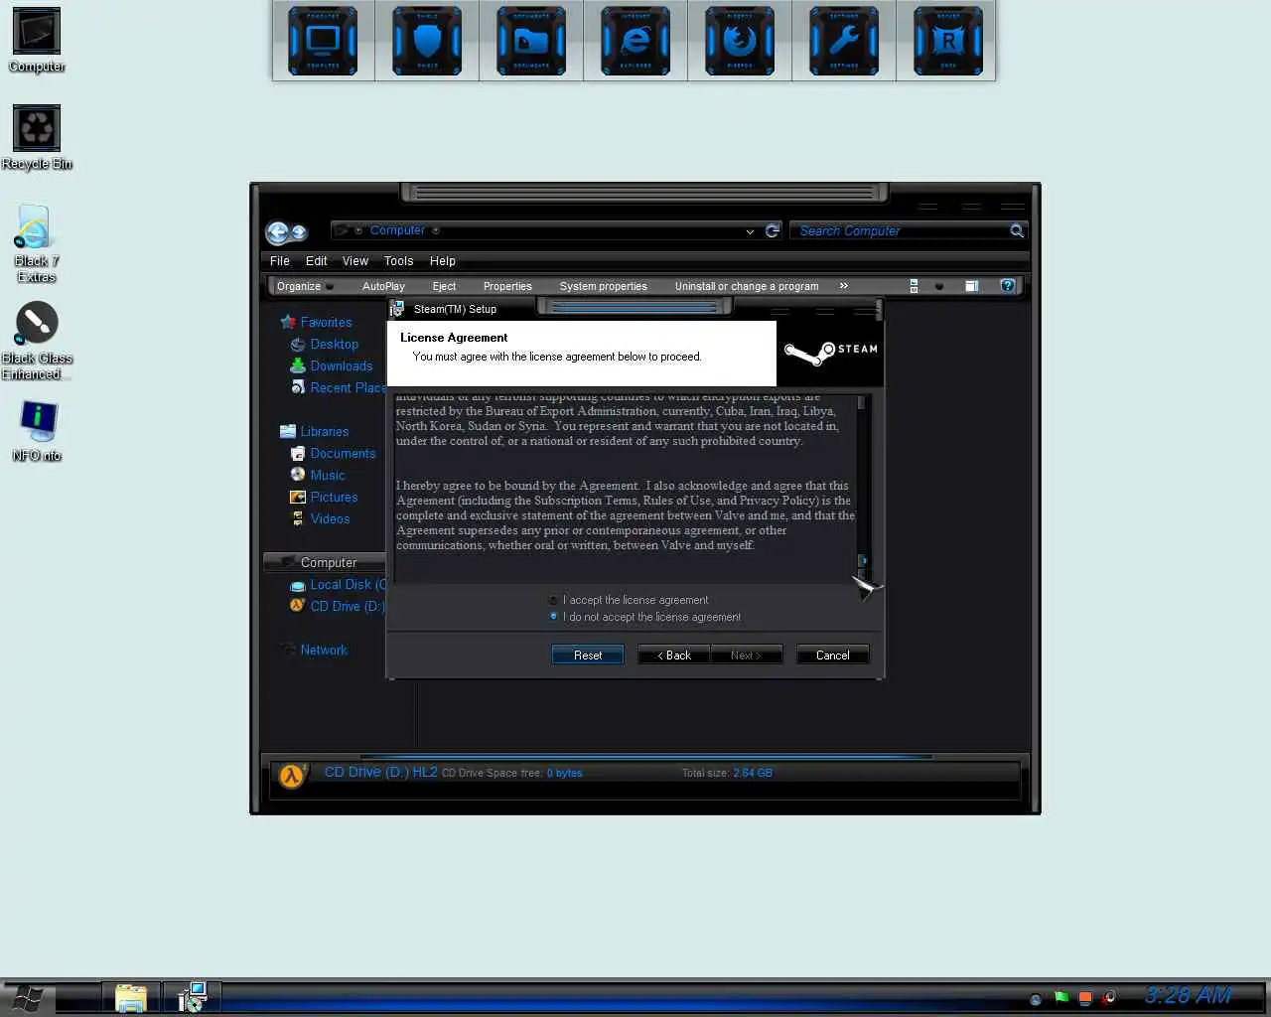
Task: Click Uninstall or change a program
Action: (747, 286)
